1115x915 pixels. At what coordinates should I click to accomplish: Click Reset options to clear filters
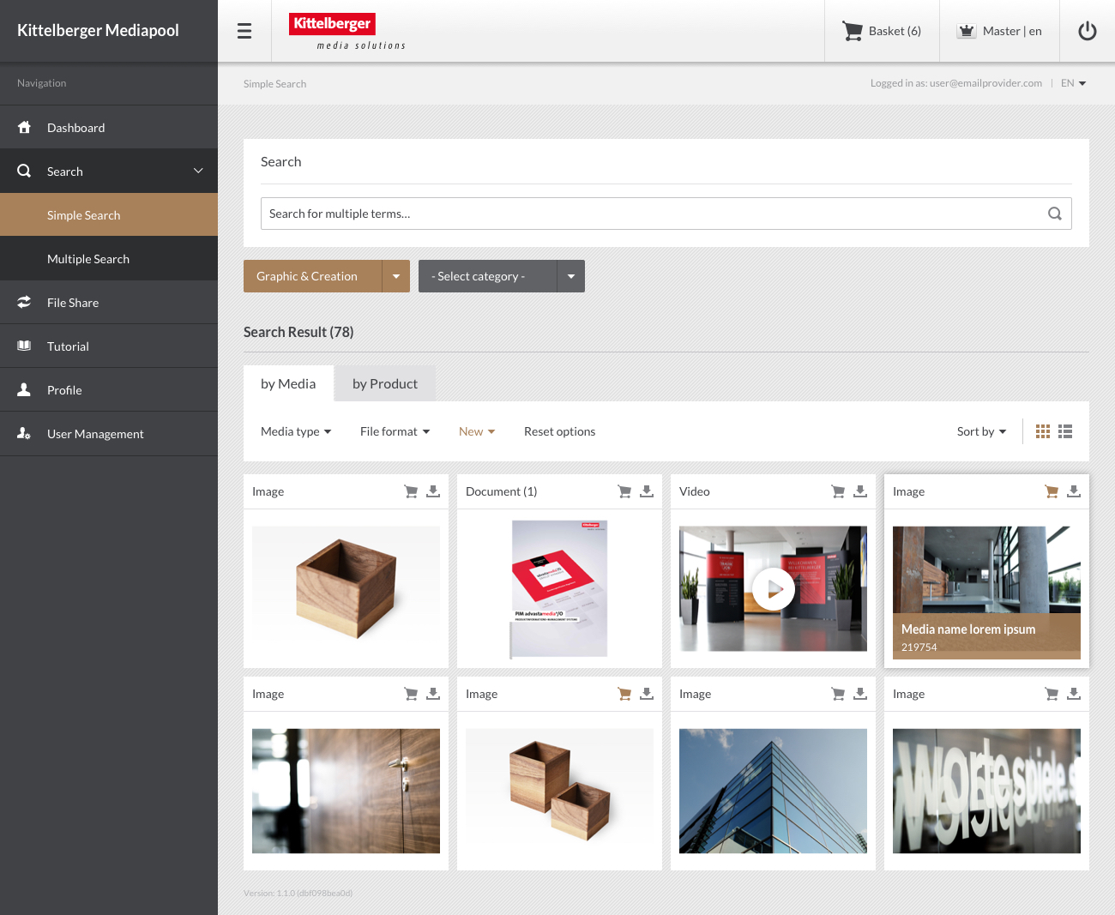click(559, 431)
